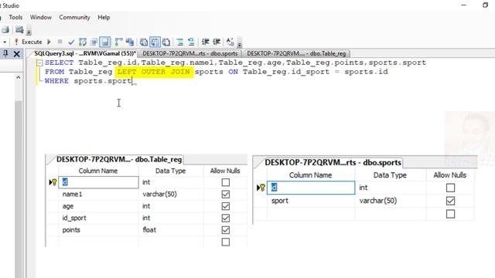
Task: Click highlighted LEFT OUTER JOIN text
Action: 154,72
